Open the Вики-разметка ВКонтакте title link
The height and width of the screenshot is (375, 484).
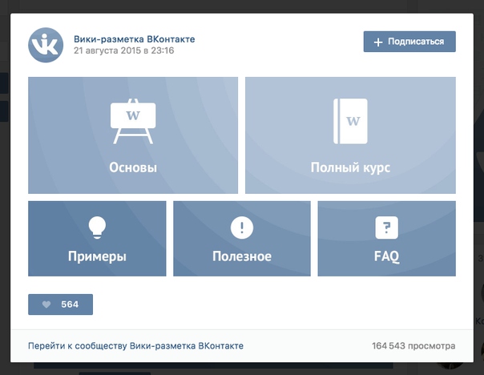[135, 39]
